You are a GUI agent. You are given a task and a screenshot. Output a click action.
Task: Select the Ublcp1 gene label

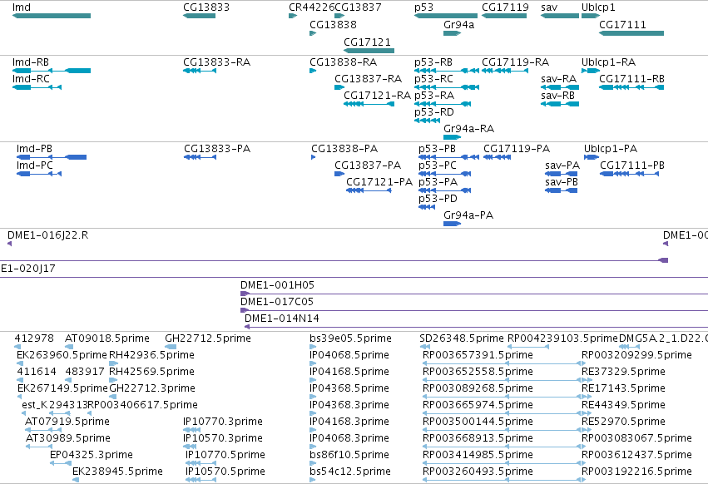point(598,7)
